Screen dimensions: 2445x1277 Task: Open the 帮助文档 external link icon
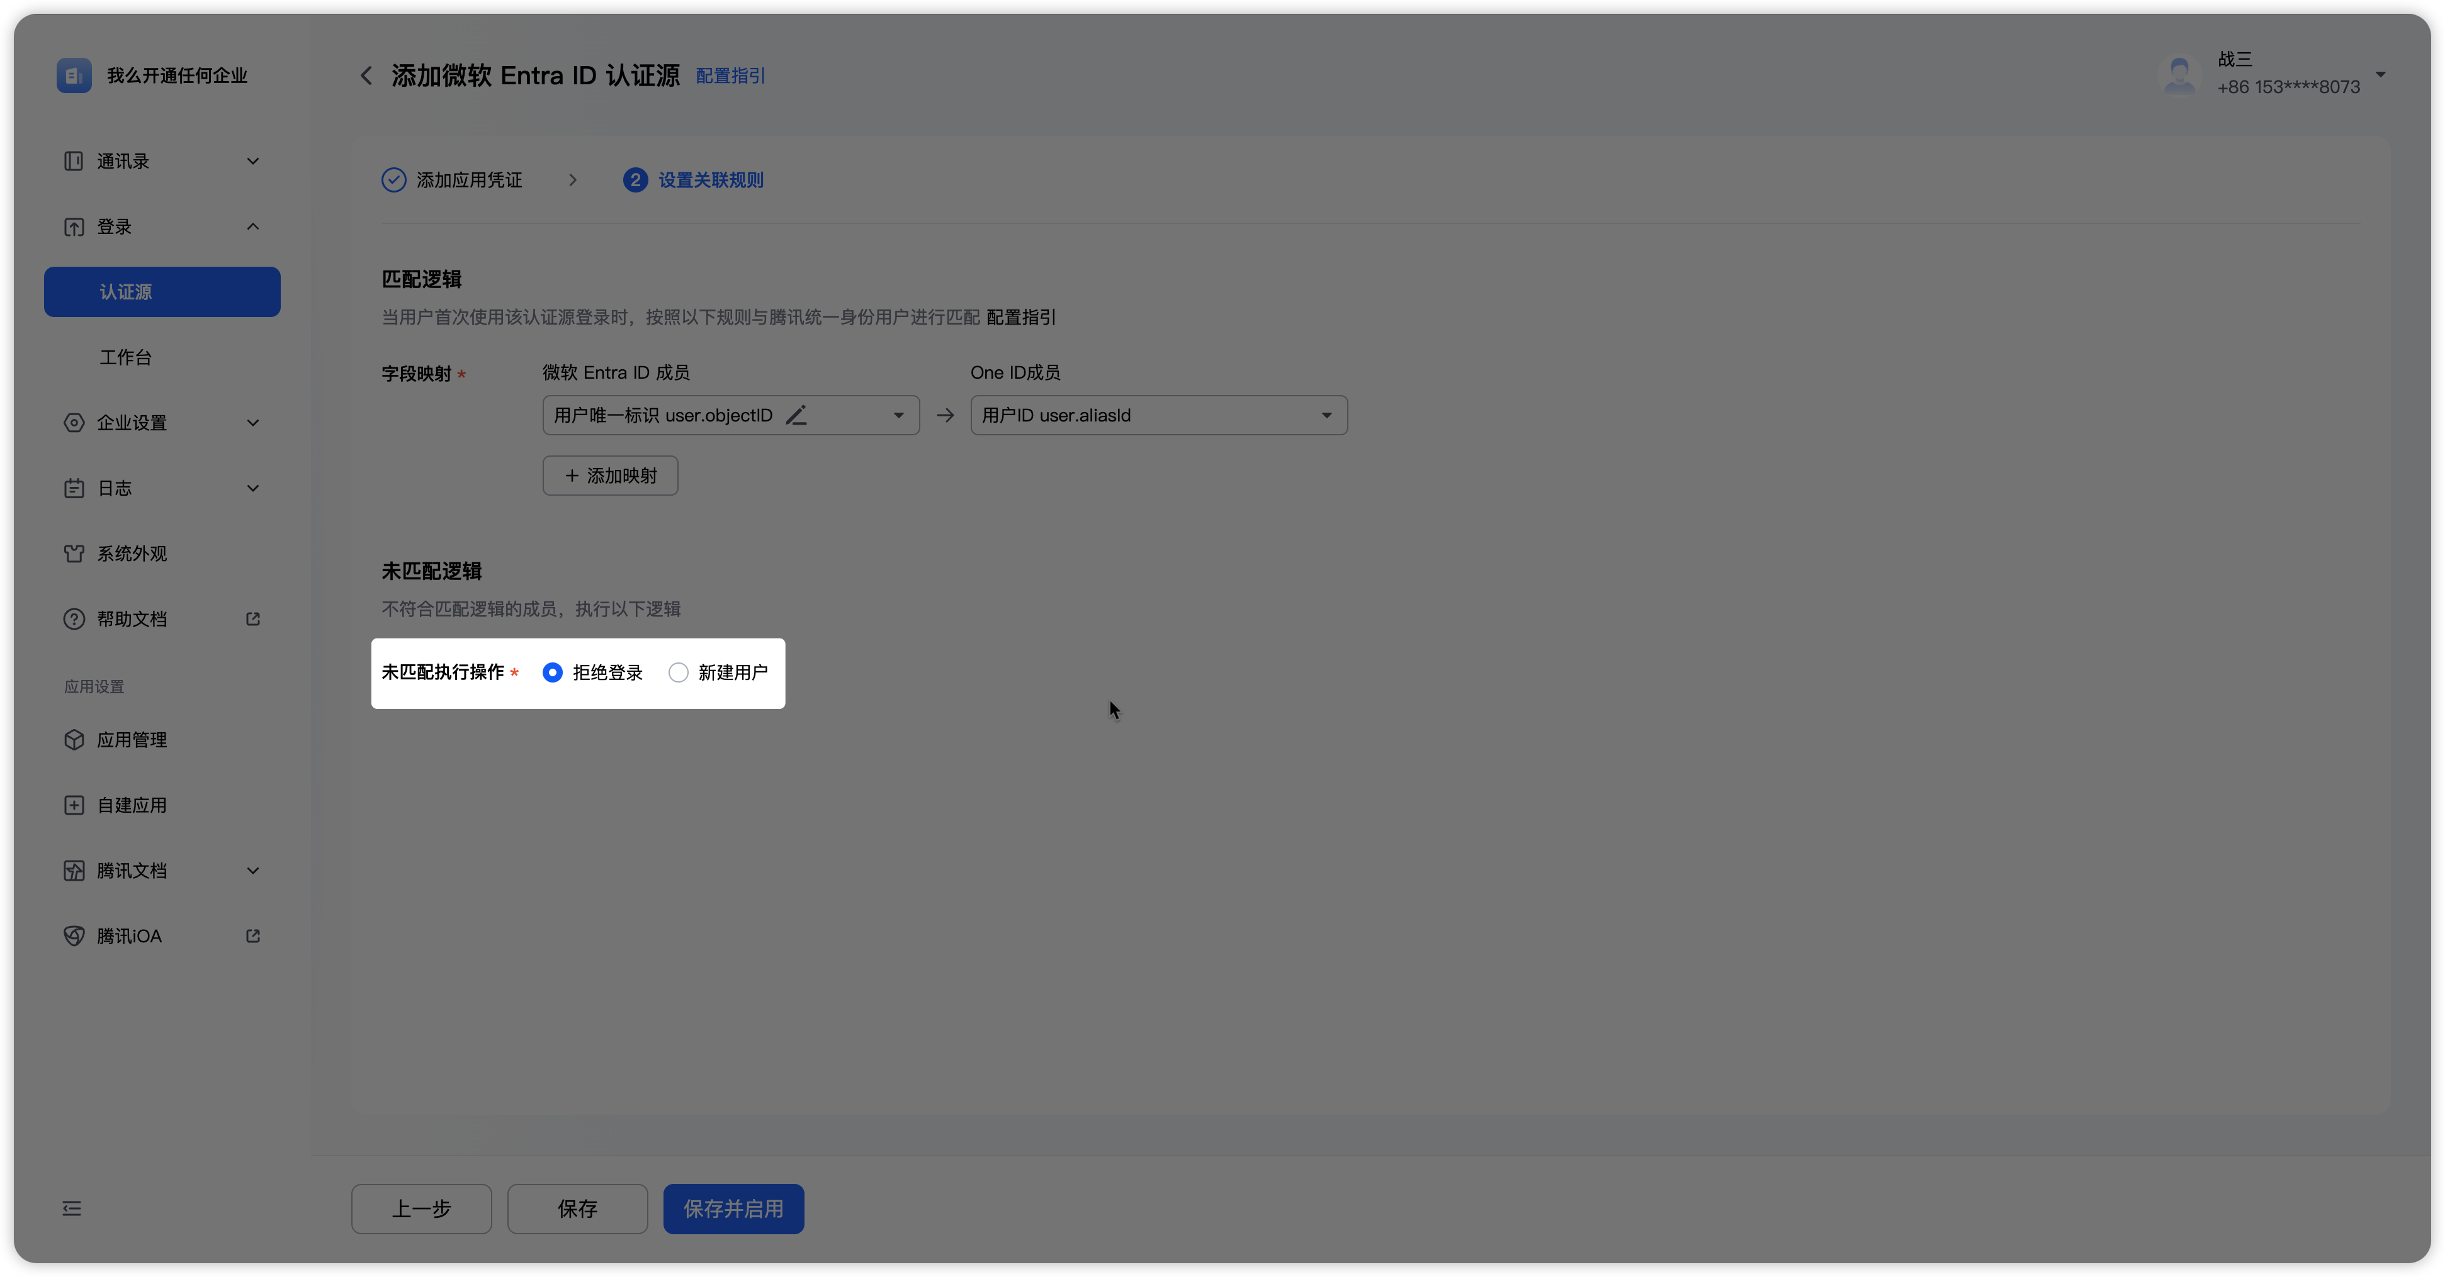coord(254,618)
